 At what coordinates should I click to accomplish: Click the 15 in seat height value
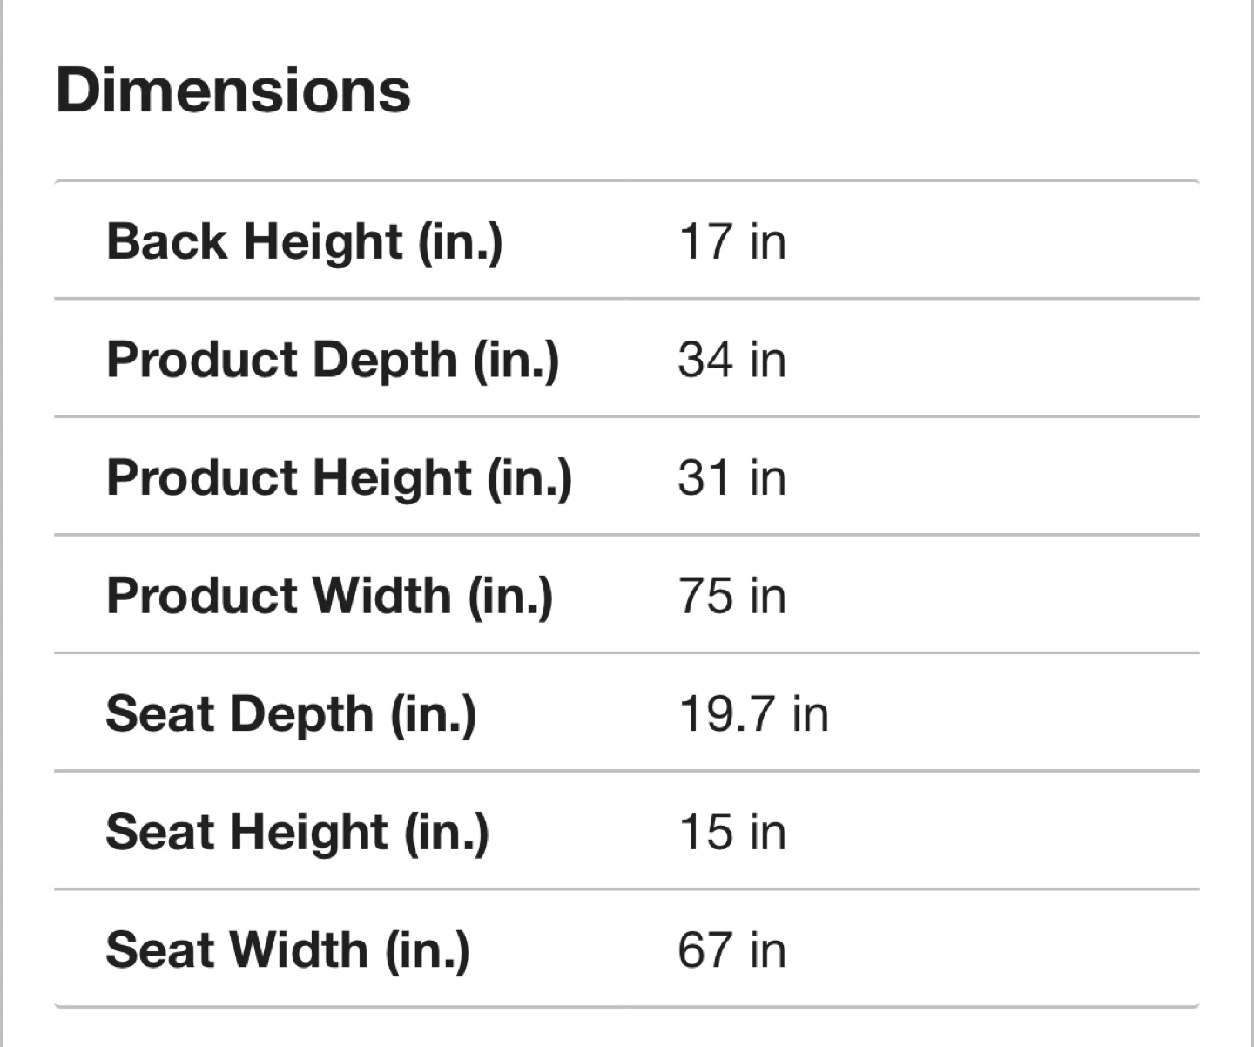(x=731, y=832)
